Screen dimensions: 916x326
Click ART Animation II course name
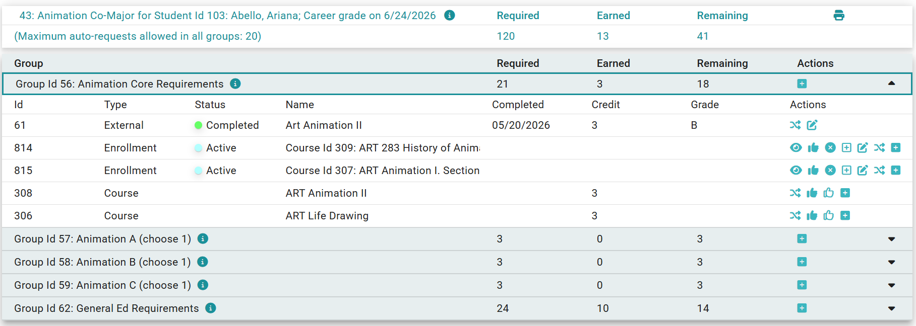tap(326, 193)
